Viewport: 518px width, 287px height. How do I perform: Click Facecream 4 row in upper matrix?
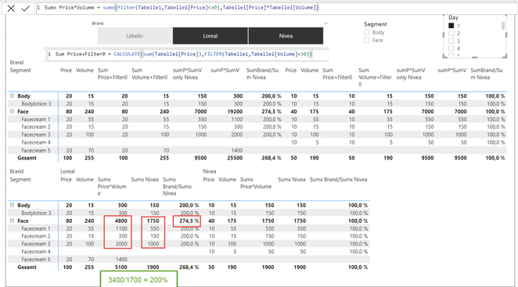pyautogui.click(x=257, y=142)
